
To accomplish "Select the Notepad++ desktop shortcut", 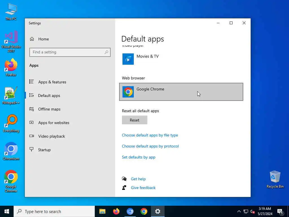I will (x=11, y=96).
